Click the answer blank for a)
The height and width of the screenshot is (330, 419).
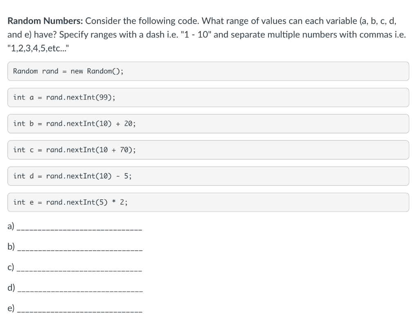80,230
